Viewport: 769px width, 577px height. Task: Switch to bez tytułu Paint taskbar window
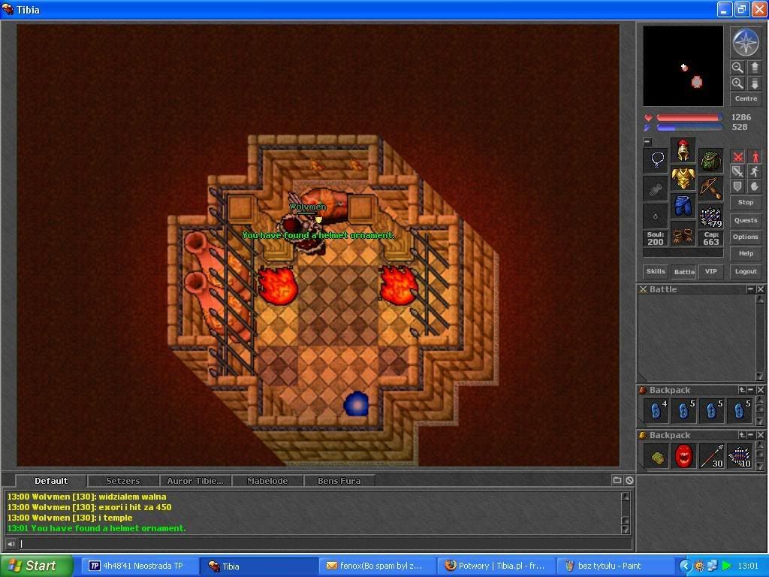coord(616,566)
